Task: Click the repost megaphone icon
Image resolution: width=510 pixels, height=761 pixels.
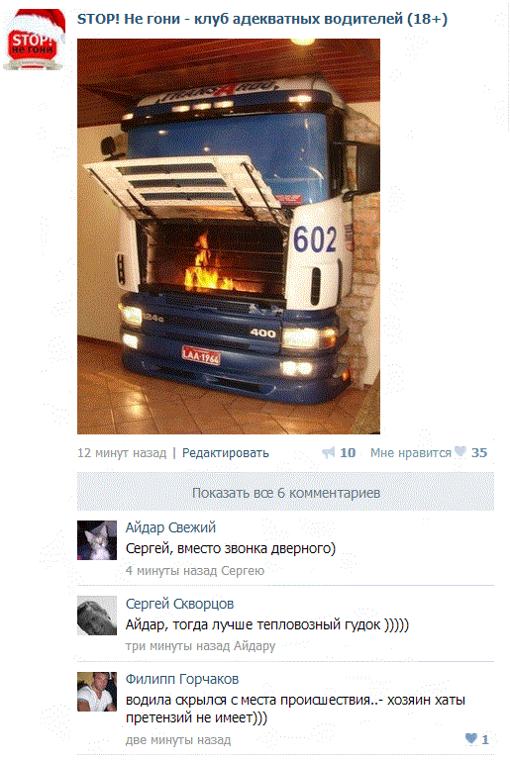Action: (329, 453)
